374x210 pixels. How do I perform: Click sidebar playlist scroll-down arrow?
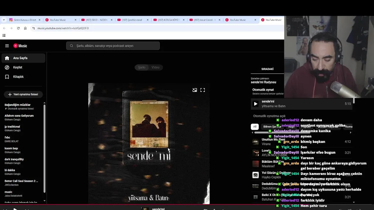point(44,201)
